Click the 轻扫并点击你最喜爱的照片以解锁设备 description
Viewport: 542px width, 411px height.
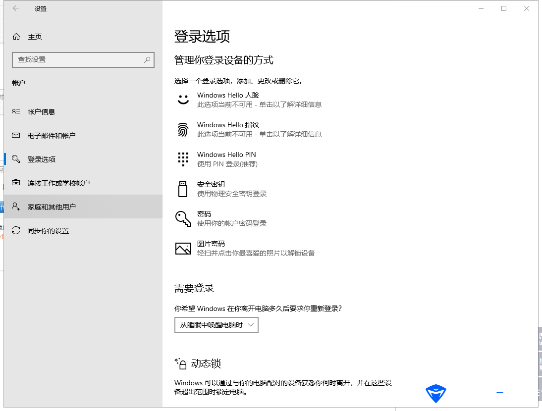[x=256, y=253]
